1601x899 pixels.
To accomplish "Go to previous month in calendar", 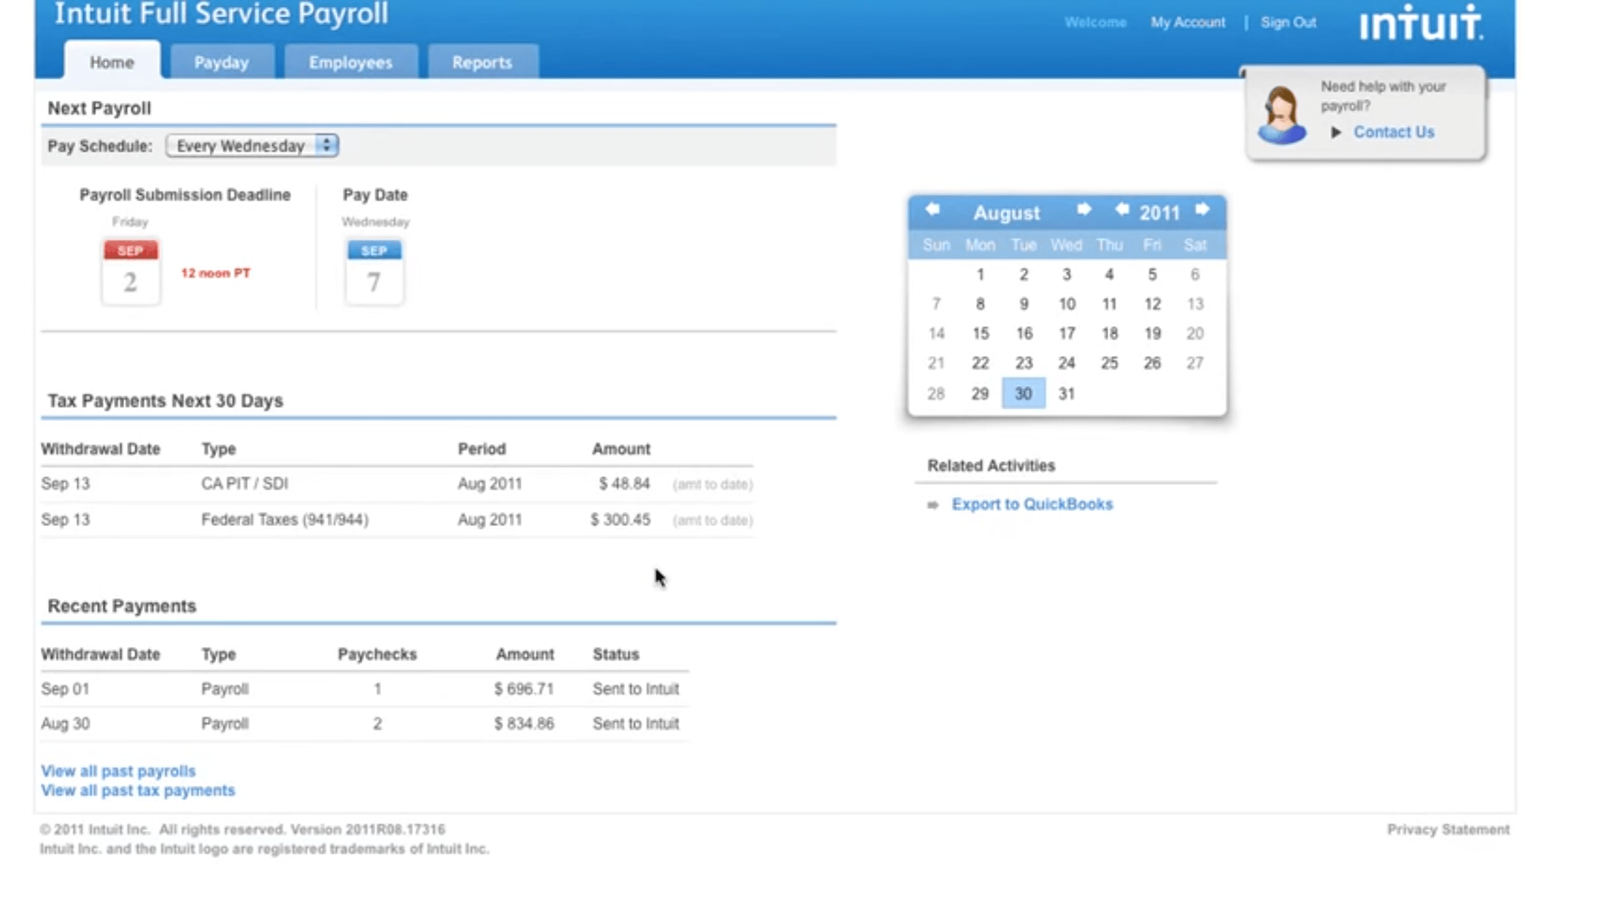I will [932, 210].
